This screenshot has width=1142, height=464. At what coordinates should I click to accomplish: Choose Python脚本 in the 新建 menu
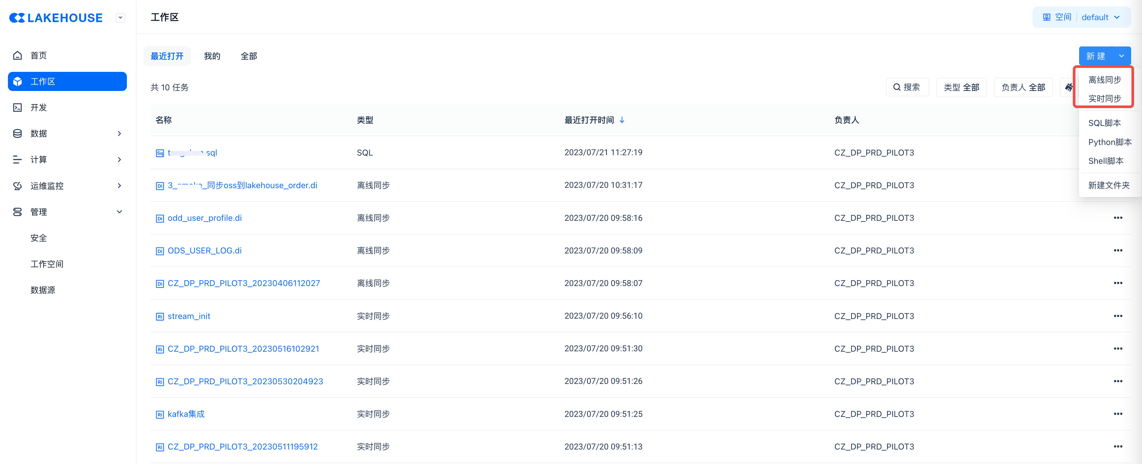click(x=1109, y=142)
